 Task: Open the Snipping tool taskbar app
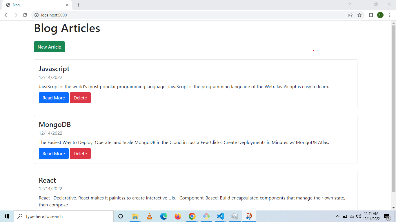(x=249, y=216)
